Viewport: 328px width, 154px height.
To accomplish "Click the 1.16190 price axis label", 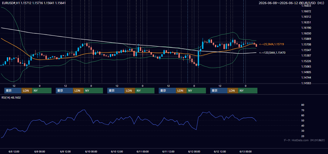I will coord(306,28).
